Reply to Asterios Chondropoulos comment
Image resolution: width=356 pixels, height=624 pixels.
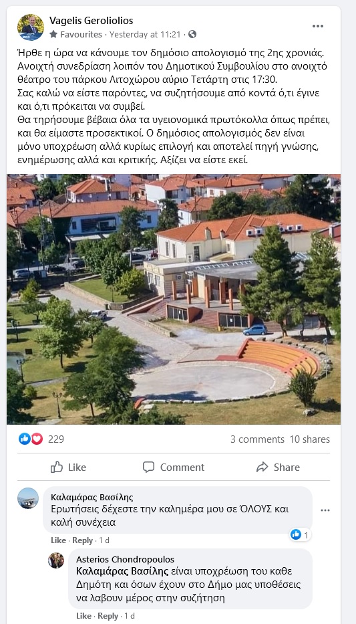point(108,616)
